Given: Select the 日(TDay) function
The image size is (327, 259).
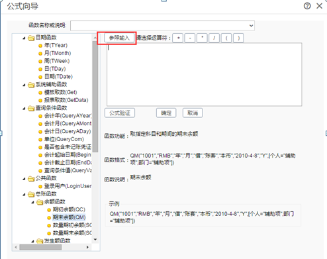Looking at the screenshot, I should (55, 69).
